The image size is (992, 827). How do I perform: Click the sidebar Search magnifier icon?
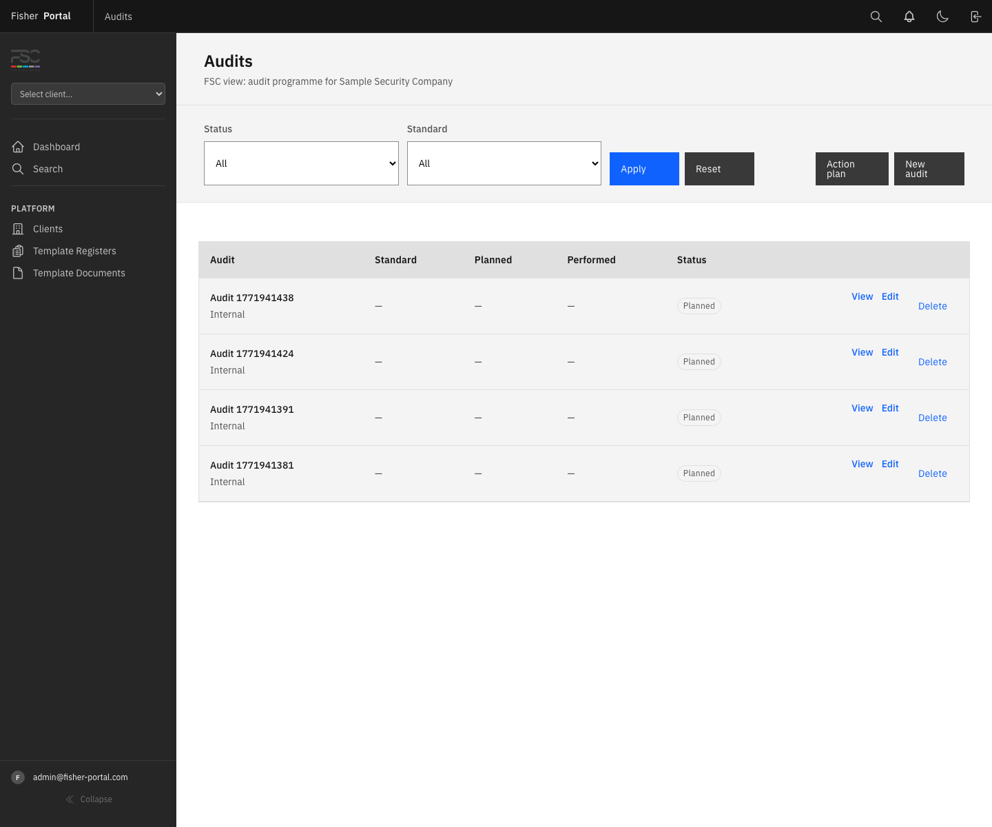click(18, 169)
